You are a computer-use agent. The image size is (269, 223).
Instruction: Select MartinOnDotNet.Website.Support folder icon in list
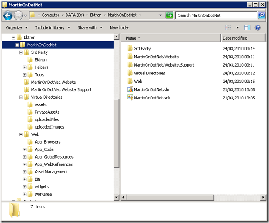click(x=130, y=65)
